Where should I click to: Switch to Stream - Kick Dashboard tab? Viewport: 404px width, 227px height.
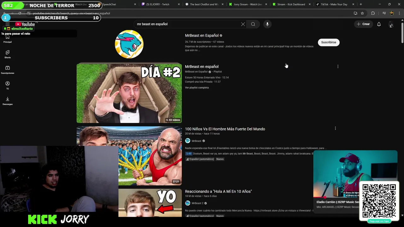pyautogui.click(x=291, y=4)
